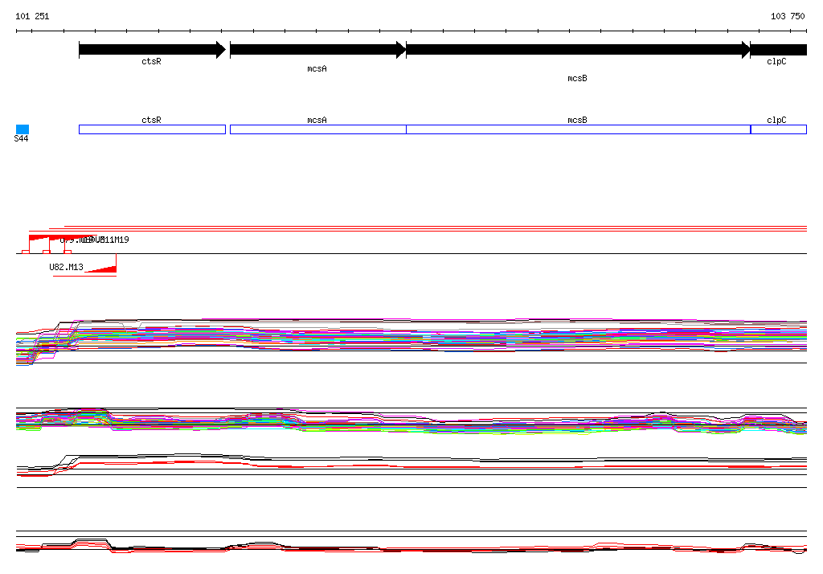Click the S44 label text
Viewport: 823px width, 574px height.
click(21, 138)
